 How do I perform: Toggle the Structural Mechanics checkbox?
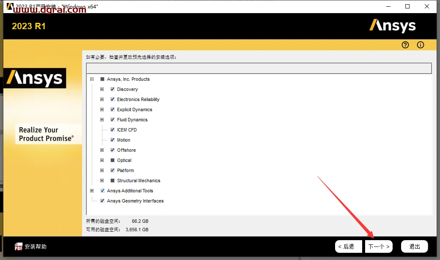(x=113, y=181)
